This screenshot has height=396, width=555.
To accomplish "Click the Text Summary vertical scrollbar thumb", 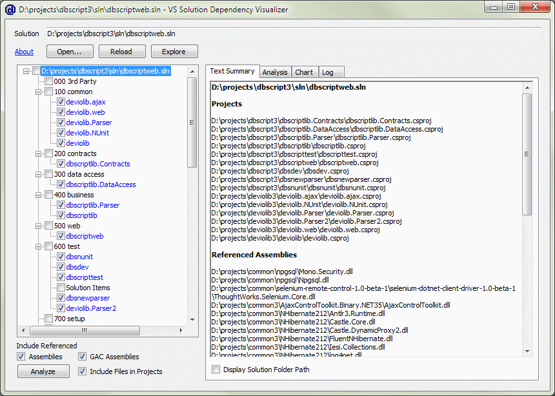I will (x=527, y=154).
